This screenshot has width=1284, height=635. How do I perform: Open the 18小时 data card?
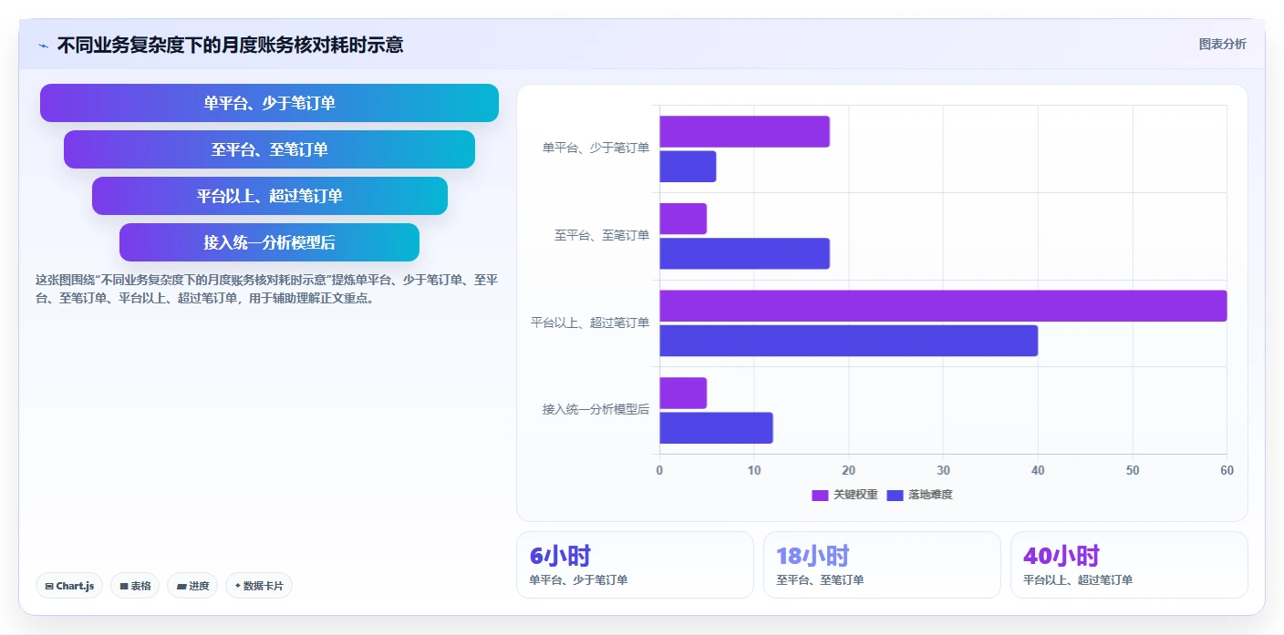[x=882, y=565]
